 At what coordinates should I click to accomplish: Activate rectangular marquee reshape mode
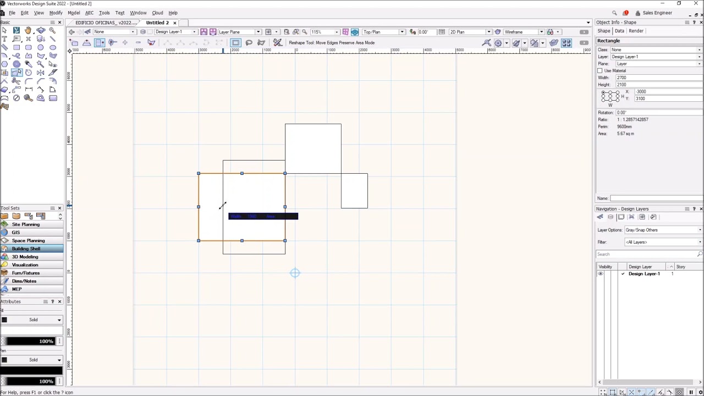tap(235, 43)
